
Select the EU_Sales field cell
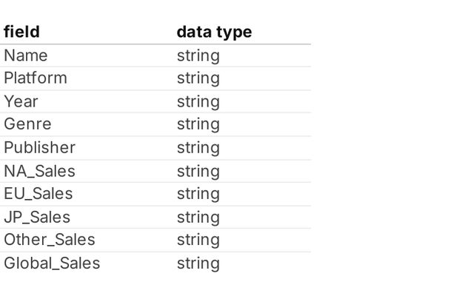coord(39,194)
